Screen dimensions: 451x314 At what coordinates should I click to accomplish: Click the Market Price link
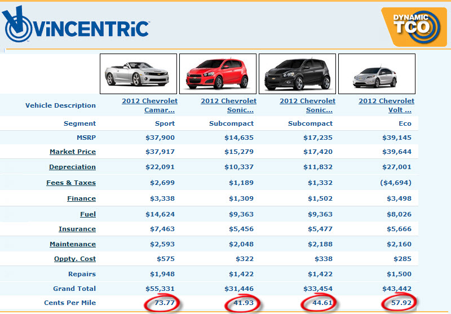[73, 152]
